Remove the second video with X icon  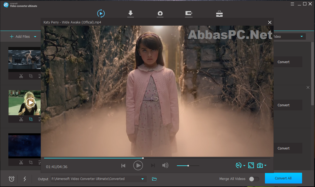pos(308,87)
